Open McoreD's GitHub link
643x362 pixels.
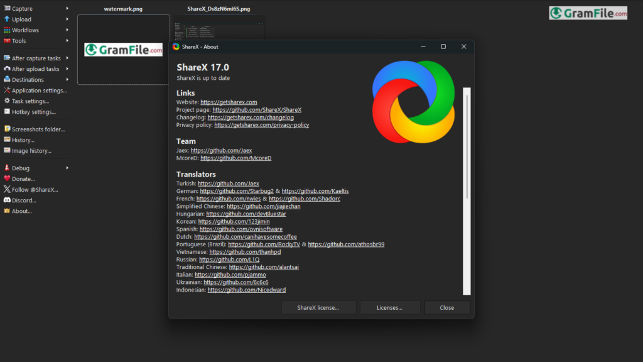[236, 158]
